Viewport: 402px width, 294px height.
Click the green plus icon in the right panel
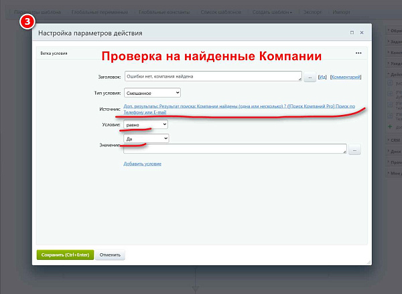390,126
